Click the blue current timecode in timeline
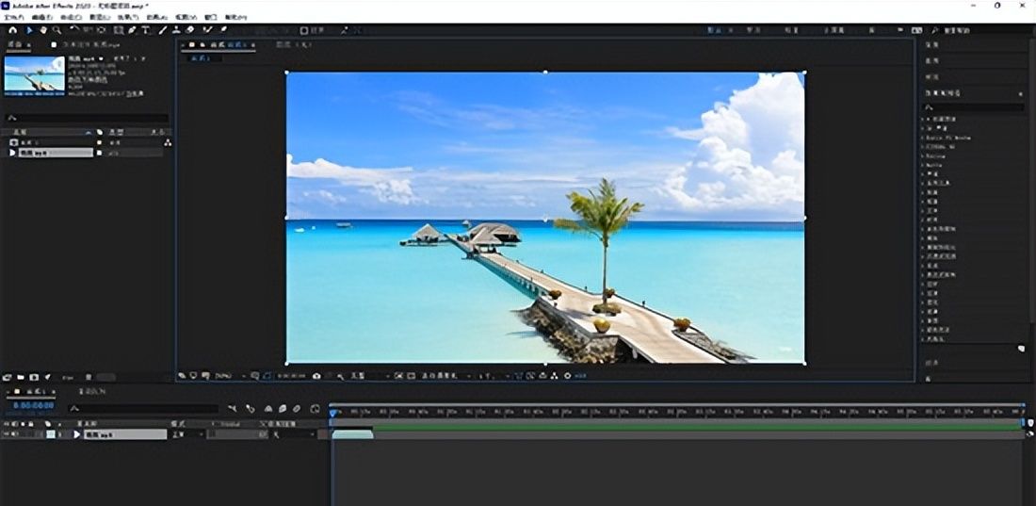Screen dimensions: 1036x506 [x=33, y=408]
